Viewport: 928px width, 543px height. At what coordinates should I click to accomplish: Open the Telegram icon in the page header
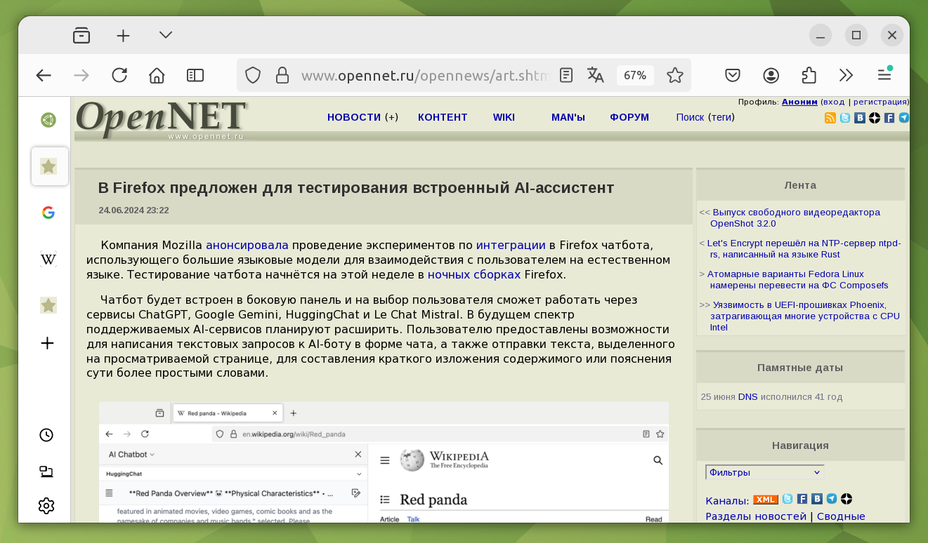point(904,118)
